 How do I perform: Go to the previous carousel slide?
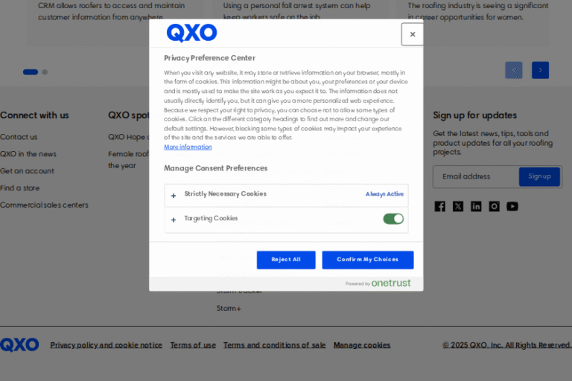pos(514,70)
